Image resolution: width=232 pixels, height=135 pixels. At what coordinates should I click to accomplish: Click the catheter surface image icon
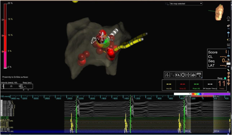199,75
